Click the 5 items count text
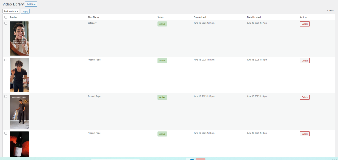 [x=330, y=10]
